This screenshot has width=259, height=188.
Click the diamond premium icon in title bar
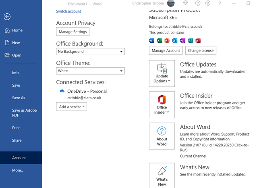pos(186,3)
